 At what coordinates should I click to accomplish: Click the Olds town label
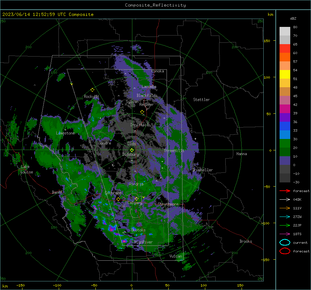pyautogui.click(x=132, y=144)
